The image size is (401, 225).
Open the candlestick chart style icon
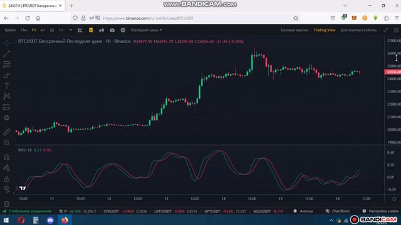click(x=102, y=30)
